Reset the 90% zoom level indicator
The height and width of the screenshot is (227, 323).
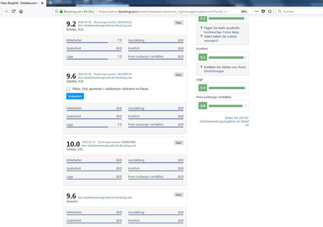[244, 11]
